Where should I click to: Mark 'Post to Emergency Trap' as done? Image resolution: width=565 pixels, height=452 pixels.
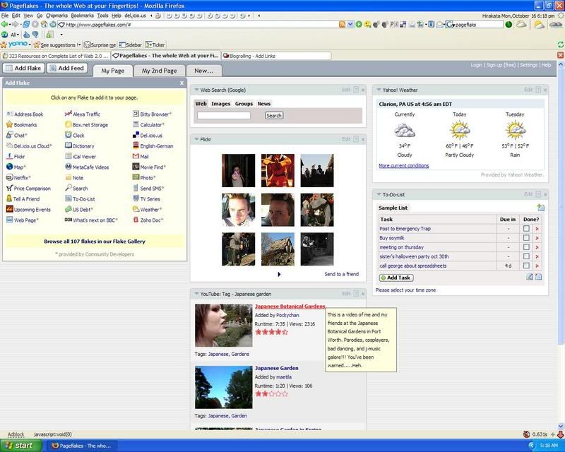click(x=526, y=229)
